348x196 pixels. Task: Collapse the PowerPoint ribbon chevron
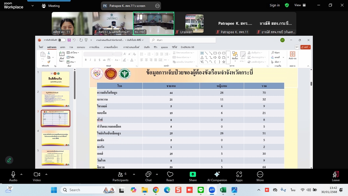[308, 66]
